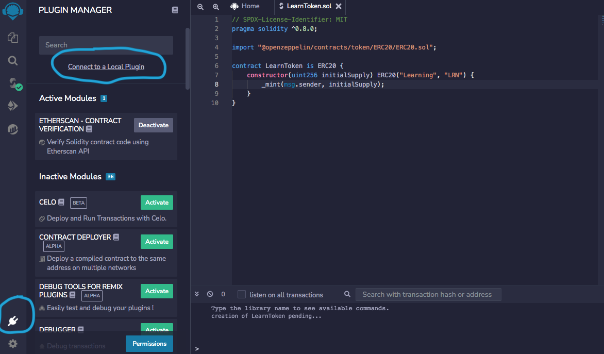Activate the Contract Deployer plugin
Image resolution: width=604 pixels, height=354 pixels.
(157, 242)
